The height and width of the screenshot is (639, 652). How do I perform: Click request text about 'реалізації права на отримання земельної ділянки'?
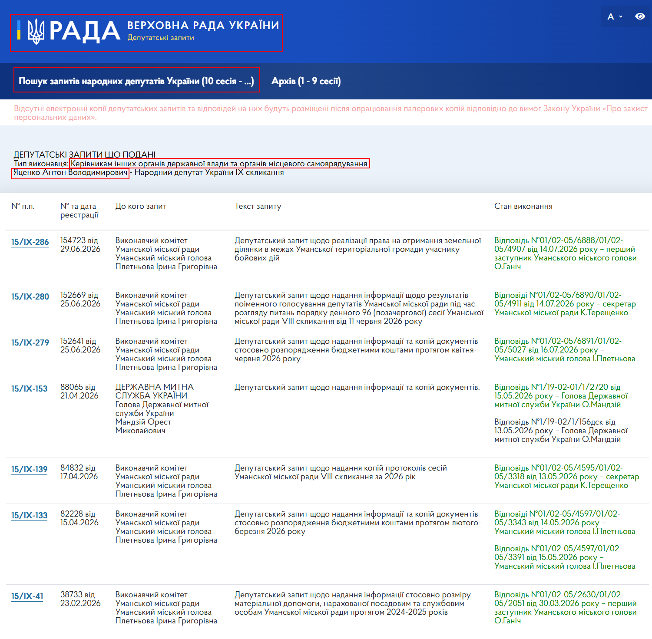(x=358, y=249)
